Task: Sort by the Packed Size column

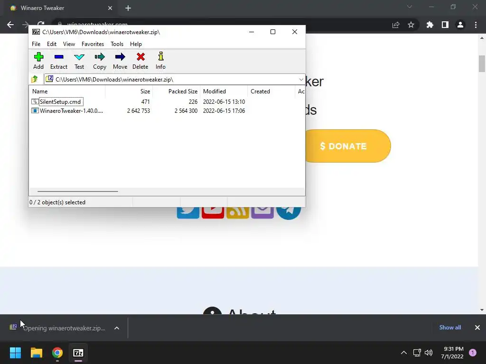Action: pos(177,91)
